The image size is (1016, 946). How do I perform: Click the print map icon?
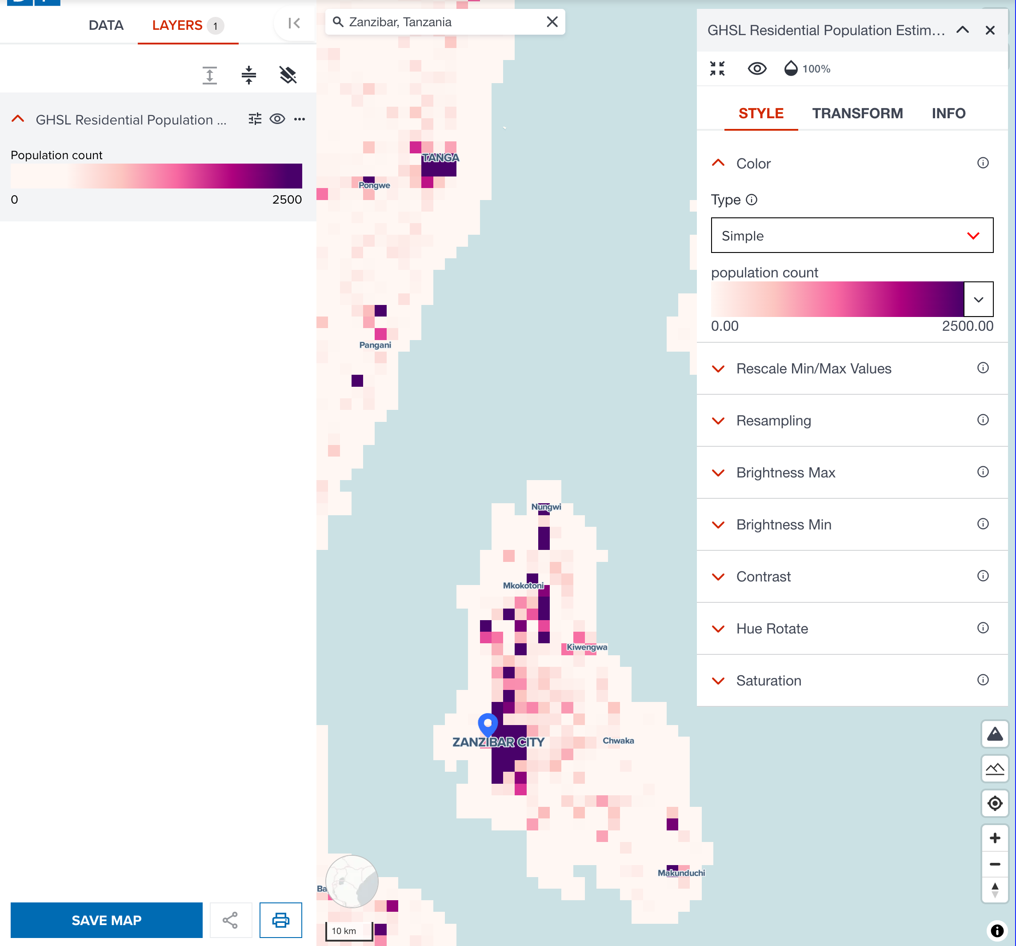280,920
